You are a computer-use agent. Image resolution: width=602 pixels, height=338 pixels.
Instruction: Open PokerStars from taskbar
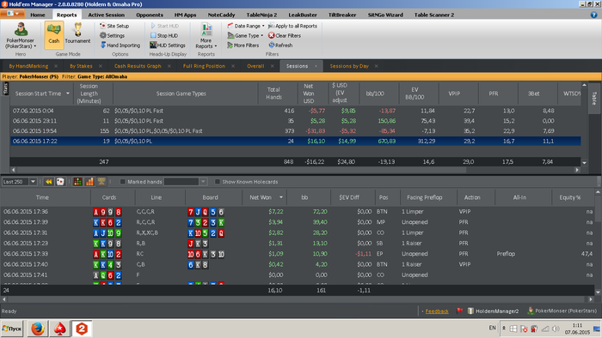tap(59, 329)
